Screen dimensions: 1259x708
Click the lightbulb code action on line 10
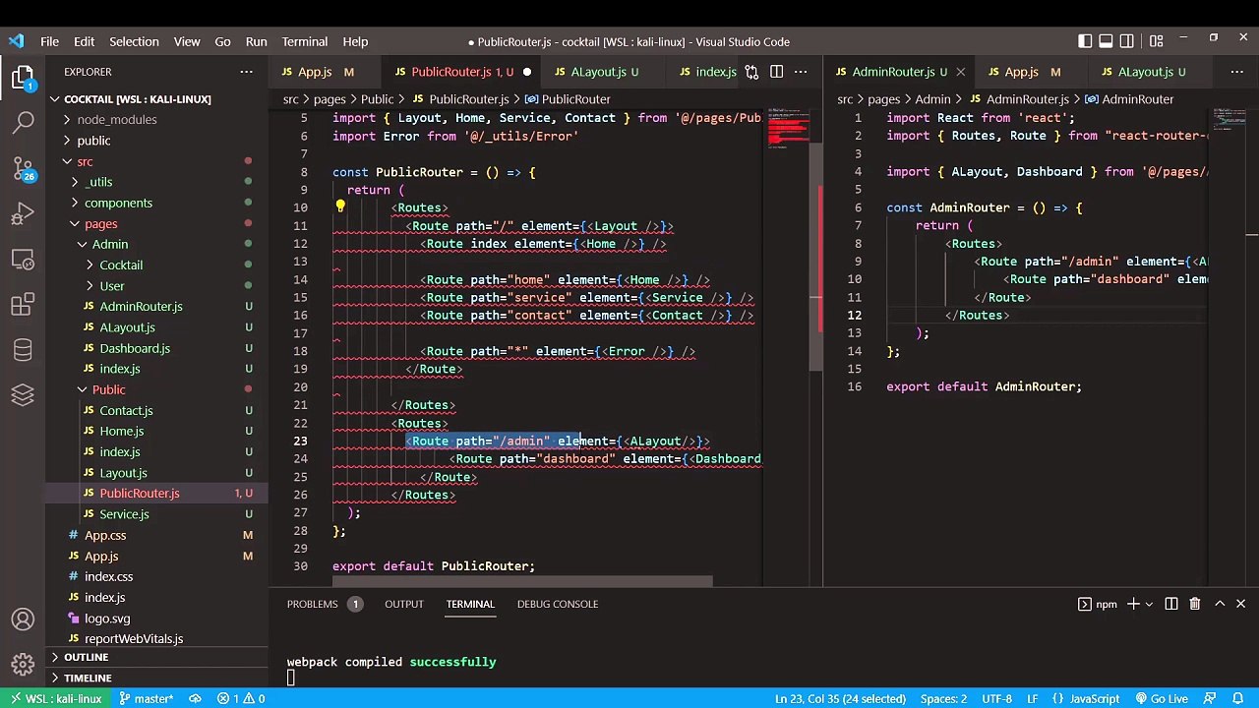coord(339,207)
